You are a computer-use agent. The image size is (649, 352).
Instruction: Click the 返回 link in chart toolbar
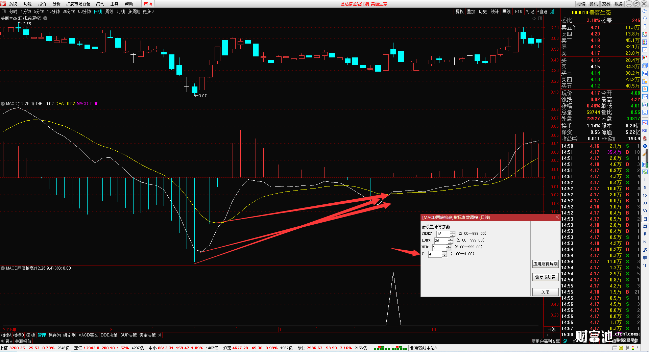[x=554, y=11]
